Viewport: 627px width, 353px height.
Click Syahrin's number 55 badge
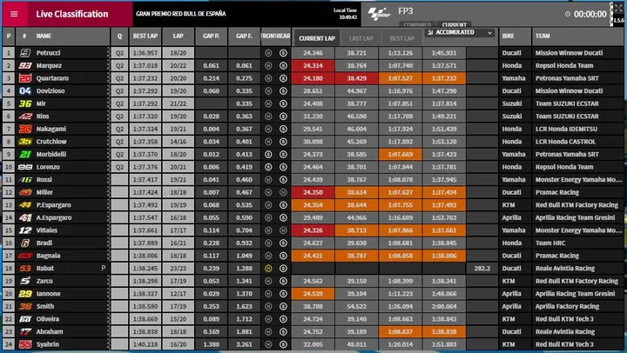point(25,344)
